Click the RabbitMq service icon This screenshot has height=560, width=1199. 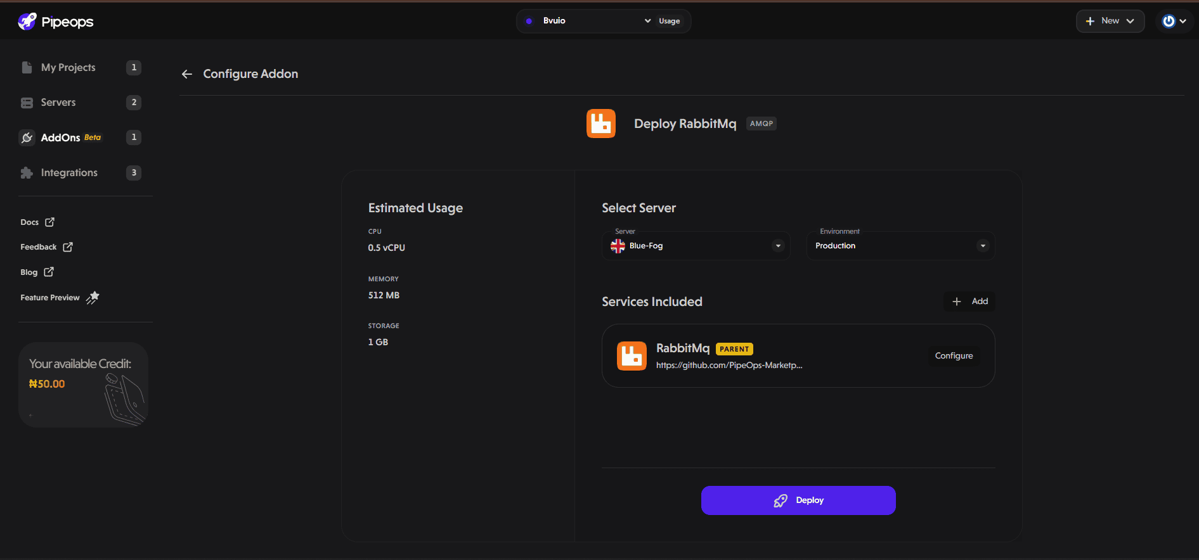point(632,356)
